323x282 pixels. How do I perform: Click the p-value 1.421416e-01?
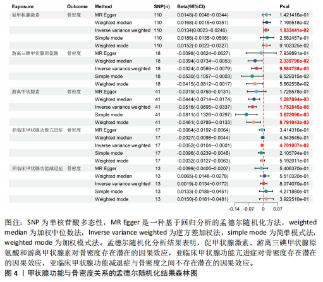[294, 15]
